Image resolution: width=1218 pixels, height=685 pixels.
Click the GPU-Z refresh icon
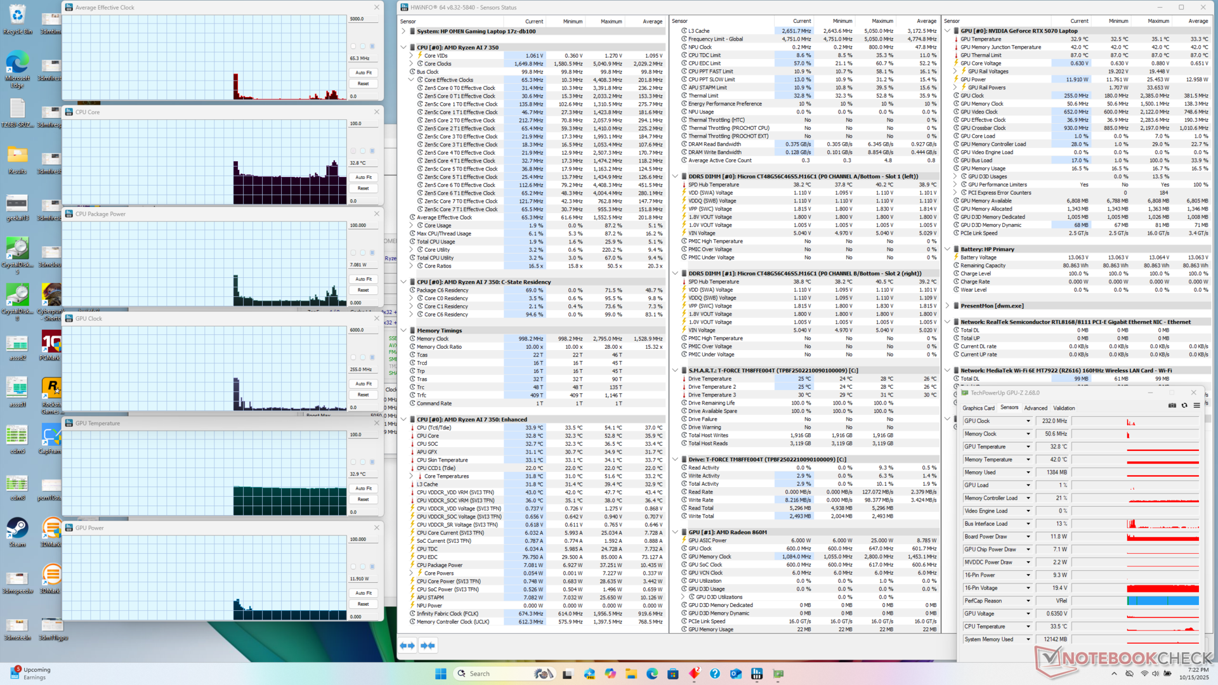click(1184, 405)
